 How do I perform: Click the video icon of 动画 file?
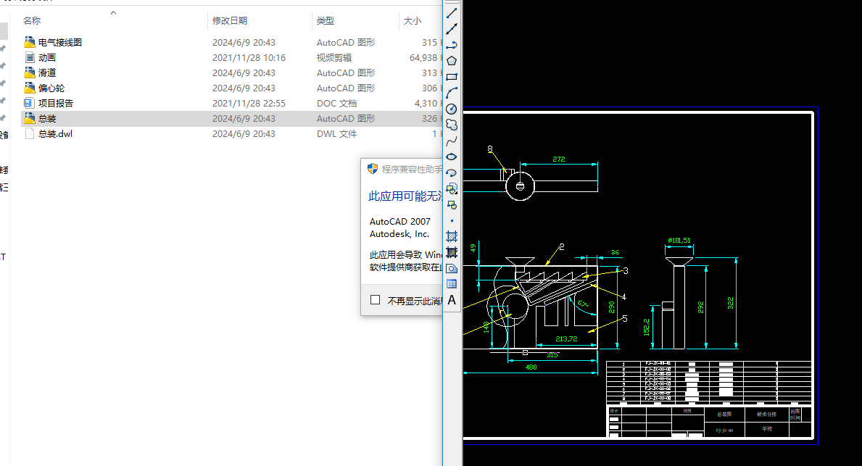click(x=30, y=57)
